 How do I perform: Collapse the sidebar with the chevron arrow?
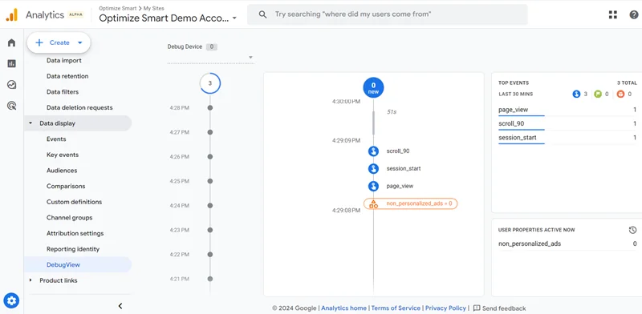click(x=120, y=306)
